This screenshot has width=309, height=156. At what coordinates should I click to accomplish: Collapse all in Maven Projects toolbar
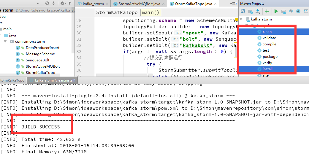click(306, 12)
